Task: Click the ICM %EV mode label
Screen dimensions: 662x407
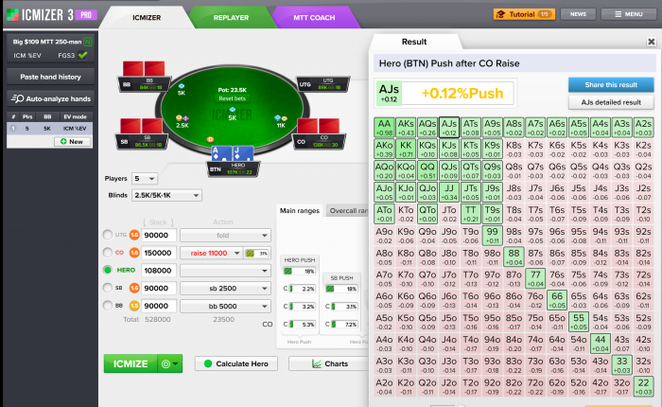Action: [x=26, y=55]
